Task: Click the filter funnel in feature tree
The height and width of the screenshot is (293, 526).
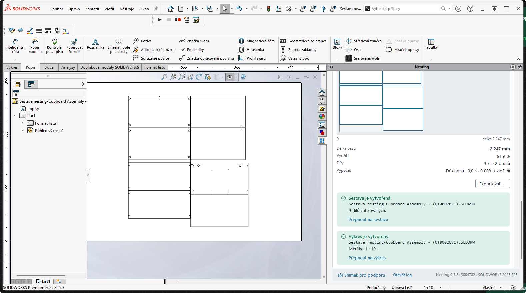Action: pyautogui.click(x=16, y=93)
